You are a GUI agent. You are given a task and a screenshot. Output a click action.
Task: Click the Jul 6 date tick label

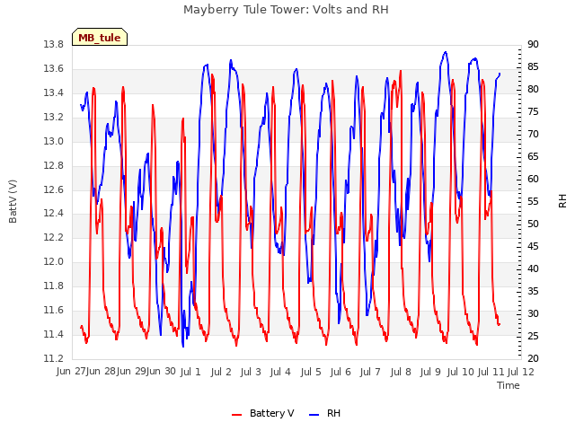click(341, 372)
